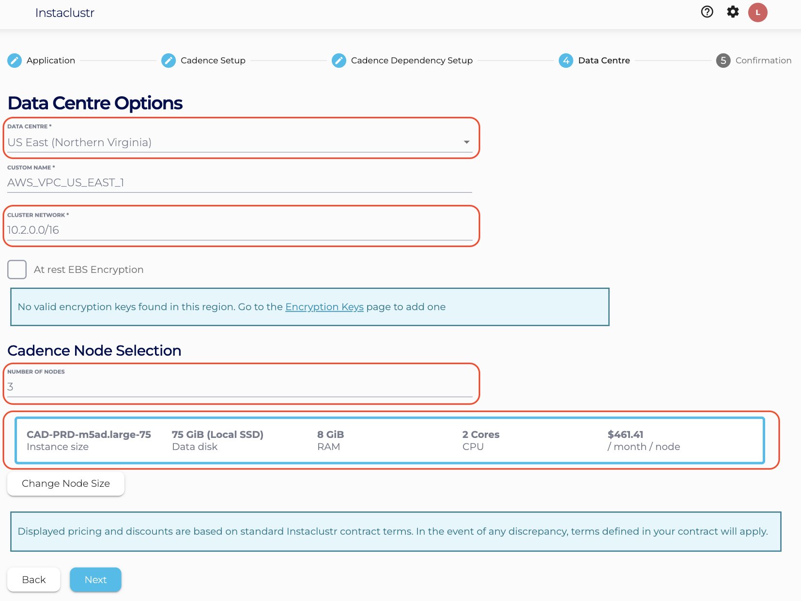Screen dimensions: 801x601
Task: Click the Confirmation step 5 icon
Action: [x=723, y=60]
